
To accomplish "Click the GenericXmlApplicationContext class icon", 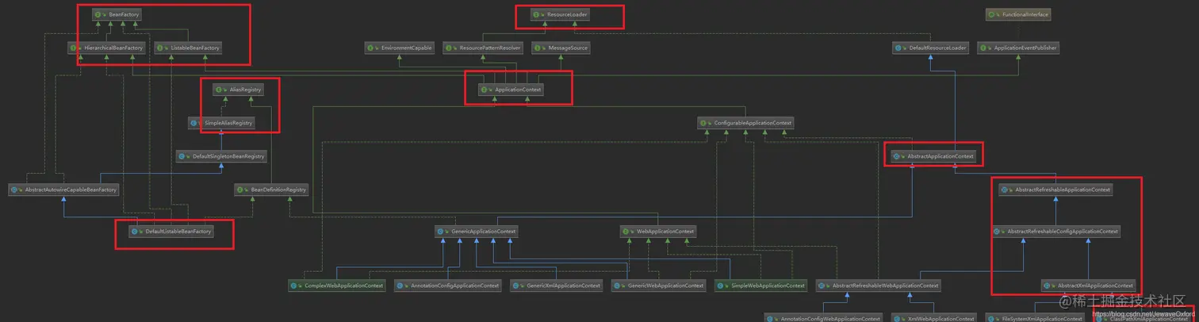I will click(516, 286).
